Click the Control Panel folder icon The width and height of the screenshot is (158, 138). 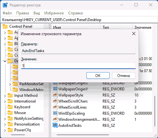5,27
